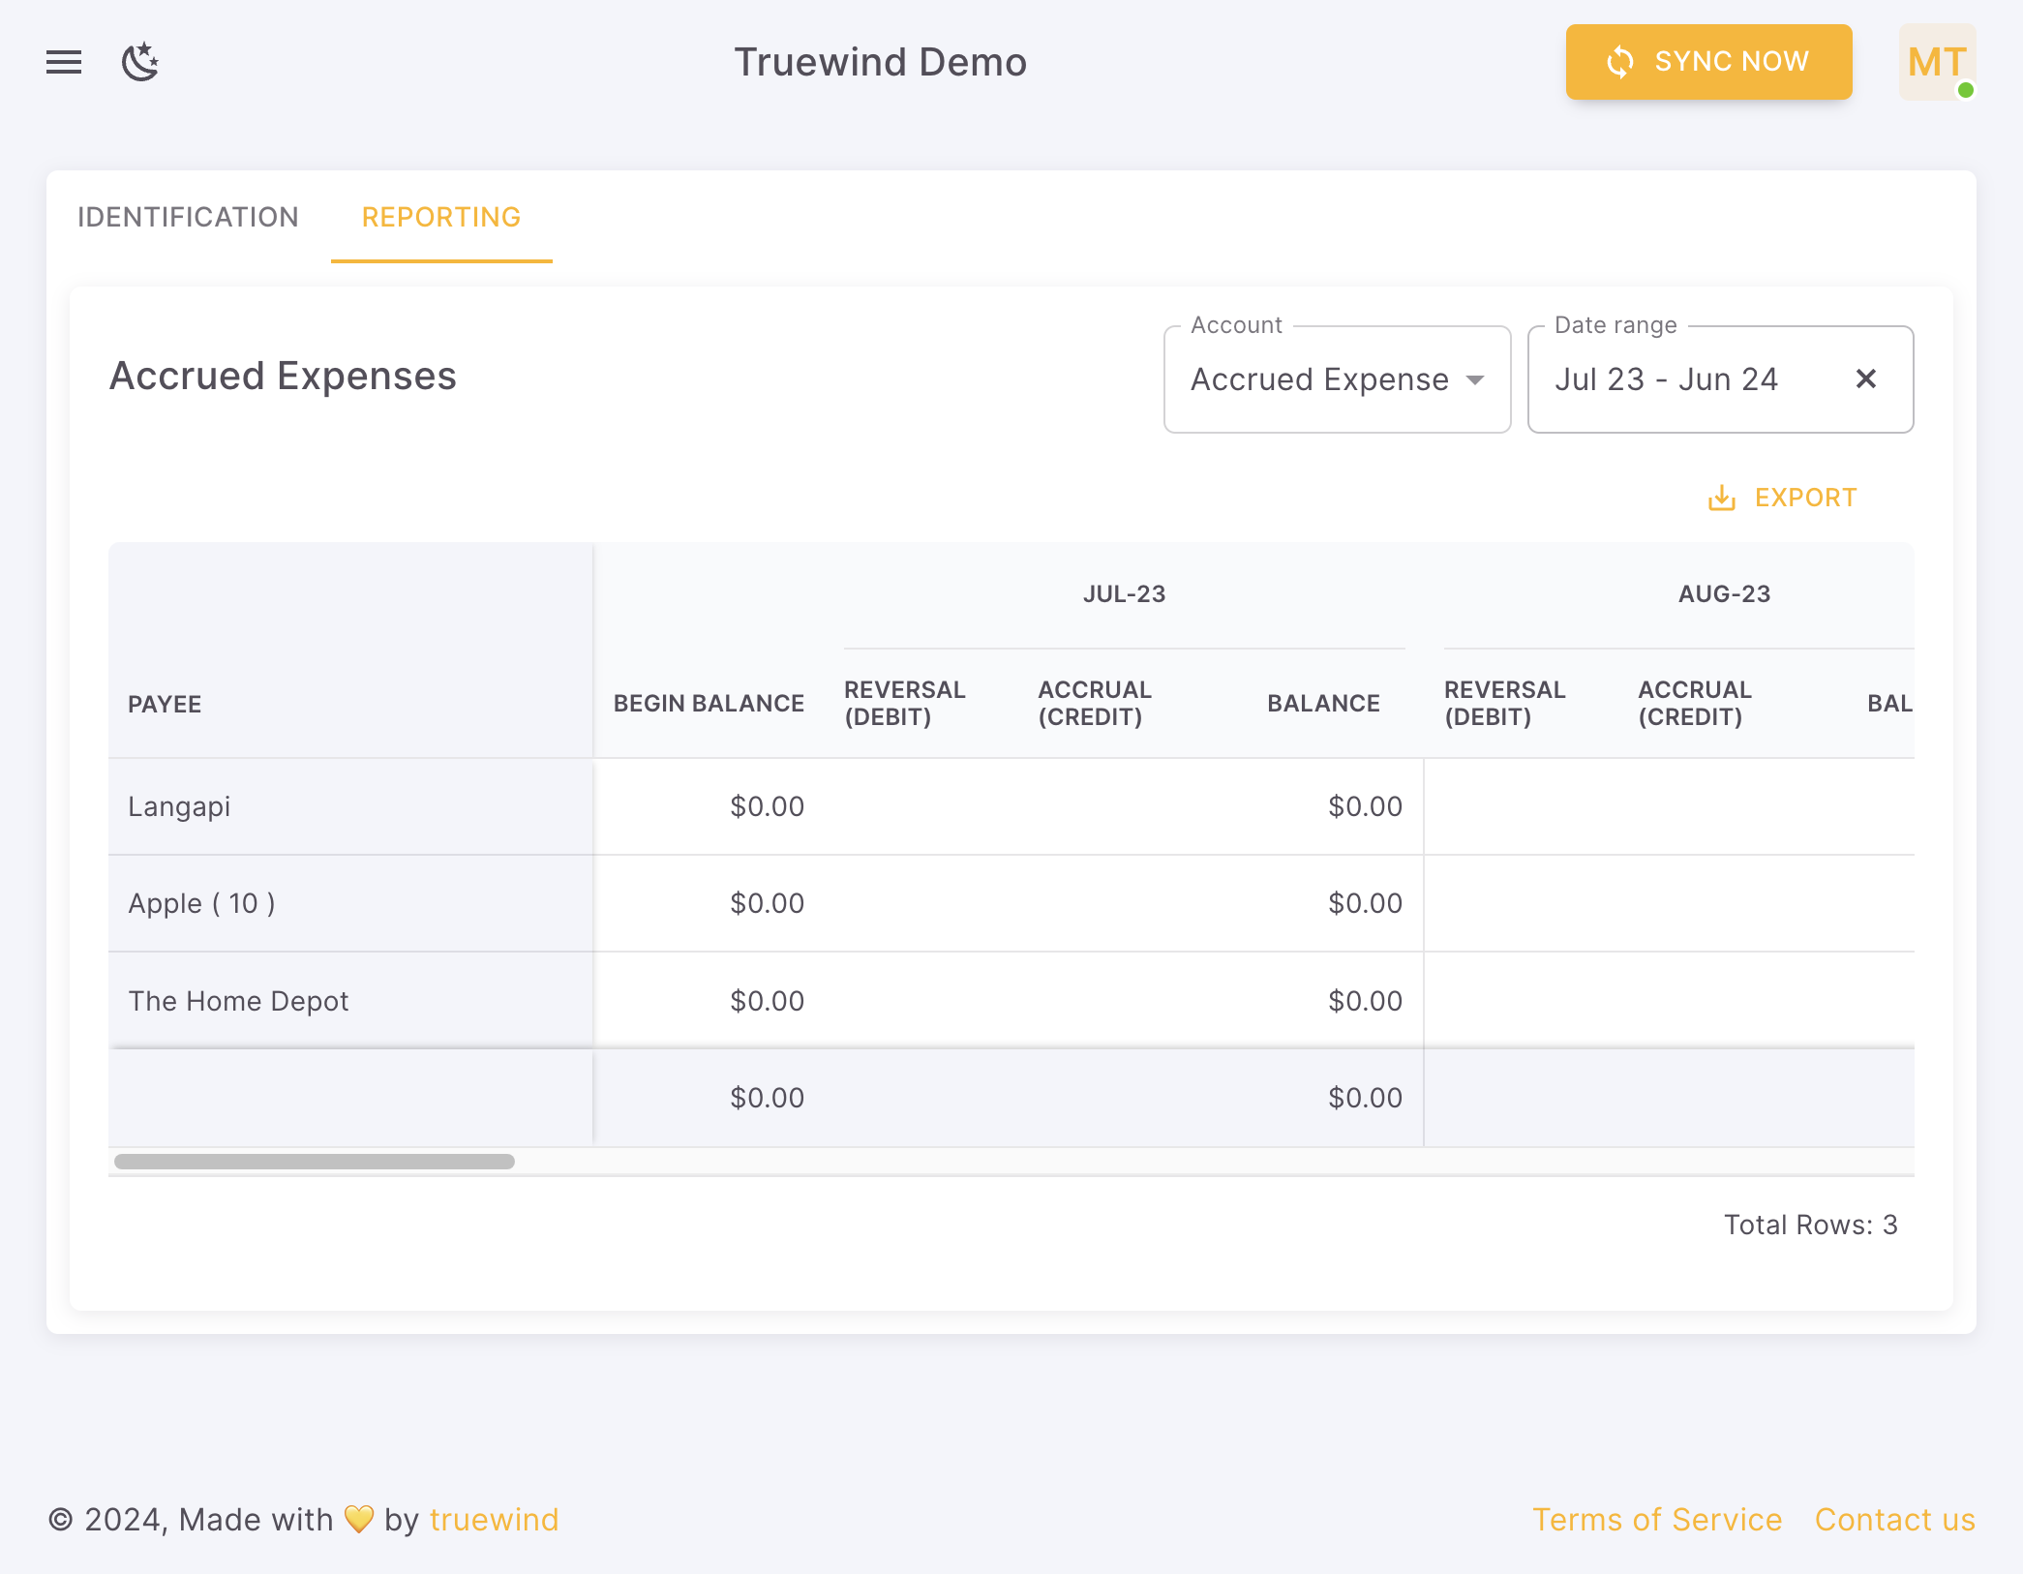Click AUG-23 Reversal (Debit) header
The height and width of the screenshot is (1574, 2023).
[x=1505, y=704]
